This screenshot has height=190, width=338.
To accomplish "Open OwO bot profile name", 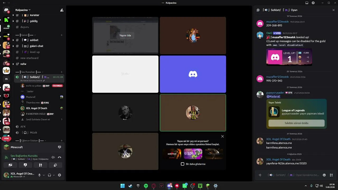I will (x=269, y=33).
